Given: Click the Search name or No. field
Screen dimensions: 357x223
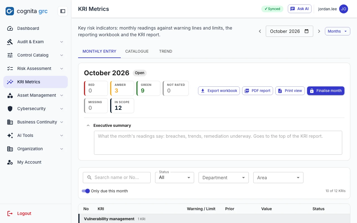Looking at the screenshot, I should [117, 178].
